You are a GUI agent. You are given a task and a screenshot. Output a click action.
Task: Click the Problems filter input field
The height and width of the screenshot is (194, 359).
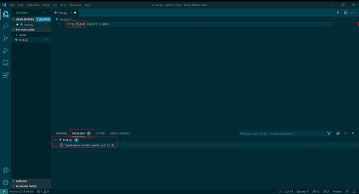pos(282,134)
